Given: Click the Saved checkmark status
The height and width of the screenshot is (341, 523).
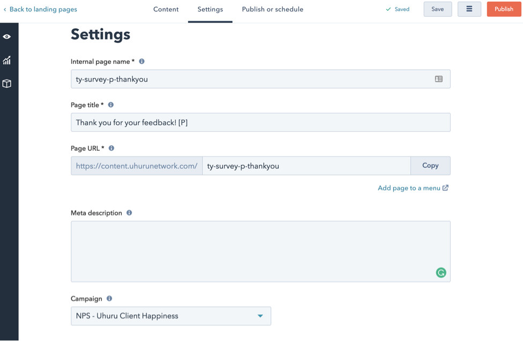Looking at the screenshot, I should pyautogui.click(x=397, y=9).
